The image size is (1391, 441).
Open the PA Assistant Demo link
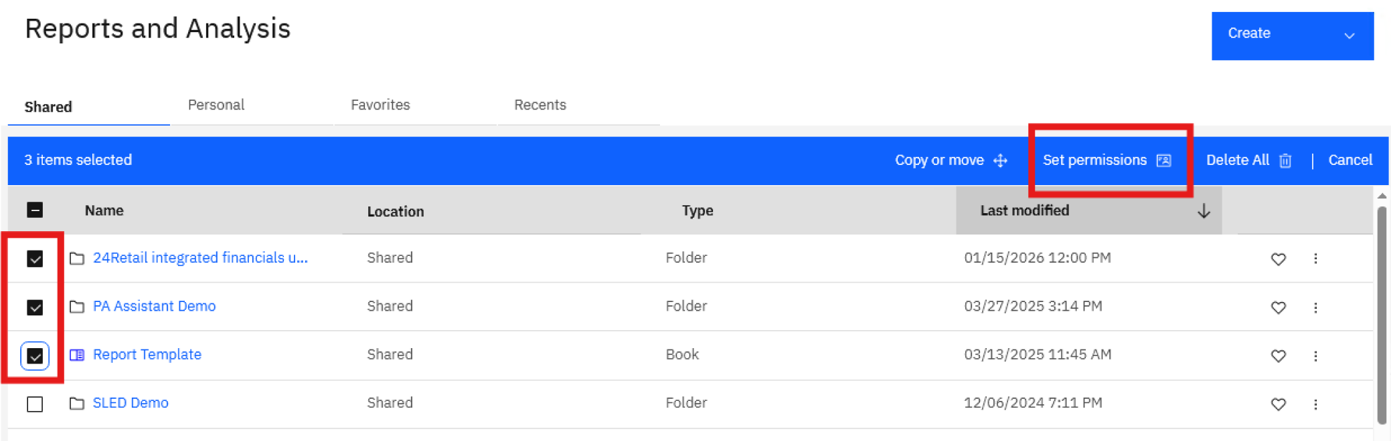click(154, 306)
